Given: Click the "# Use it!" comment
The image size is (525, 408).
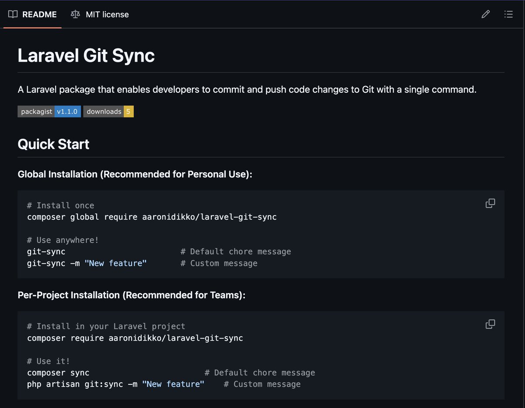Looking at the screenshot, I should click(49, 361).
